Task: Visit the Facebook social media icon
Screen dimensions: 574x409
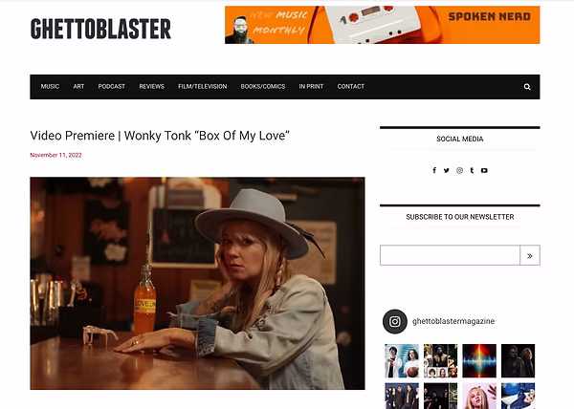Action: point(434,170)
